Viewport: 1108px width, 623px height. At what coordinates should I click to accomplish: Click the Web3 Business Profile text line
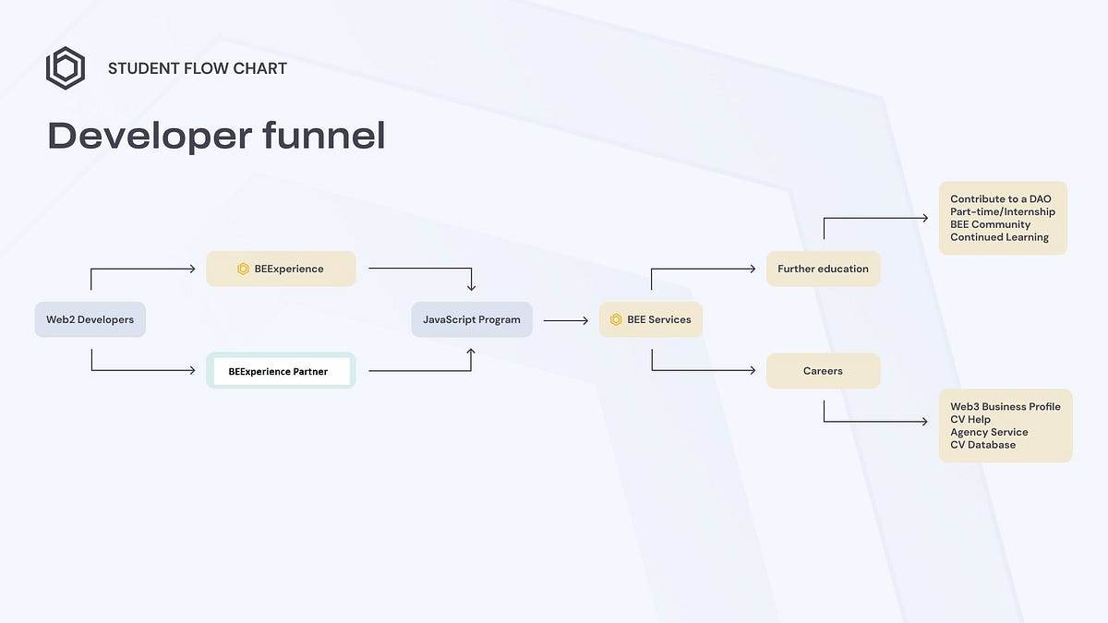1006,406
